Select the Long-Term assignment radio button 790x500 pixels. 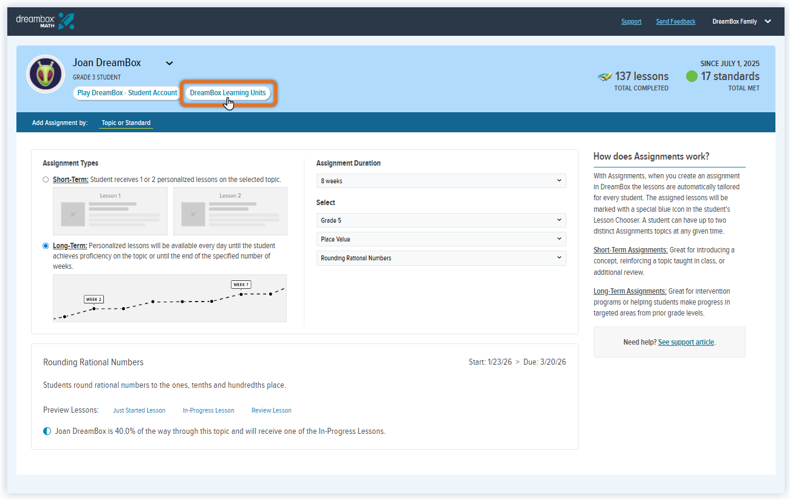tap(46, 246)
